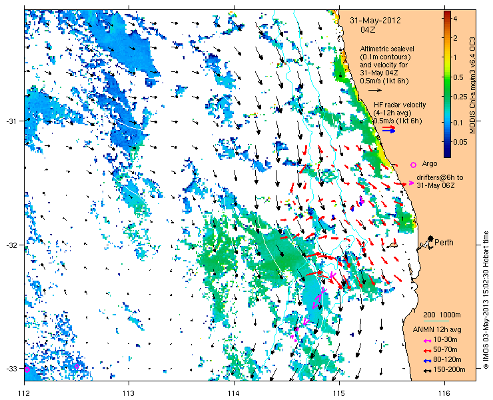Image resolution: width=493 pixels, height=400 pixels.
Task: Click the "Argo" legend label
Action: pos(430,163)
